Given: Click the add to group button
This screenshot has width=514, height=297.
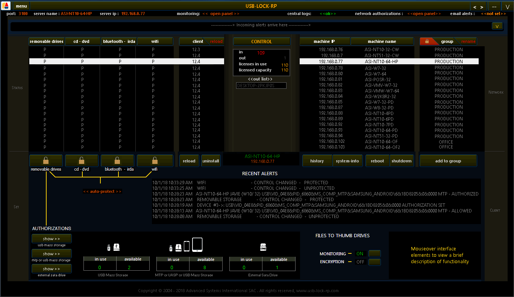Looking at the screenshot, I should point(448,161).
